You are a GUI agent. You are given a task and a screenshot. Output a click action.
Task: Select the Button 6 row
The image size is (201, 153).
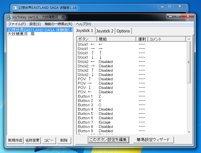click(132, 118)
